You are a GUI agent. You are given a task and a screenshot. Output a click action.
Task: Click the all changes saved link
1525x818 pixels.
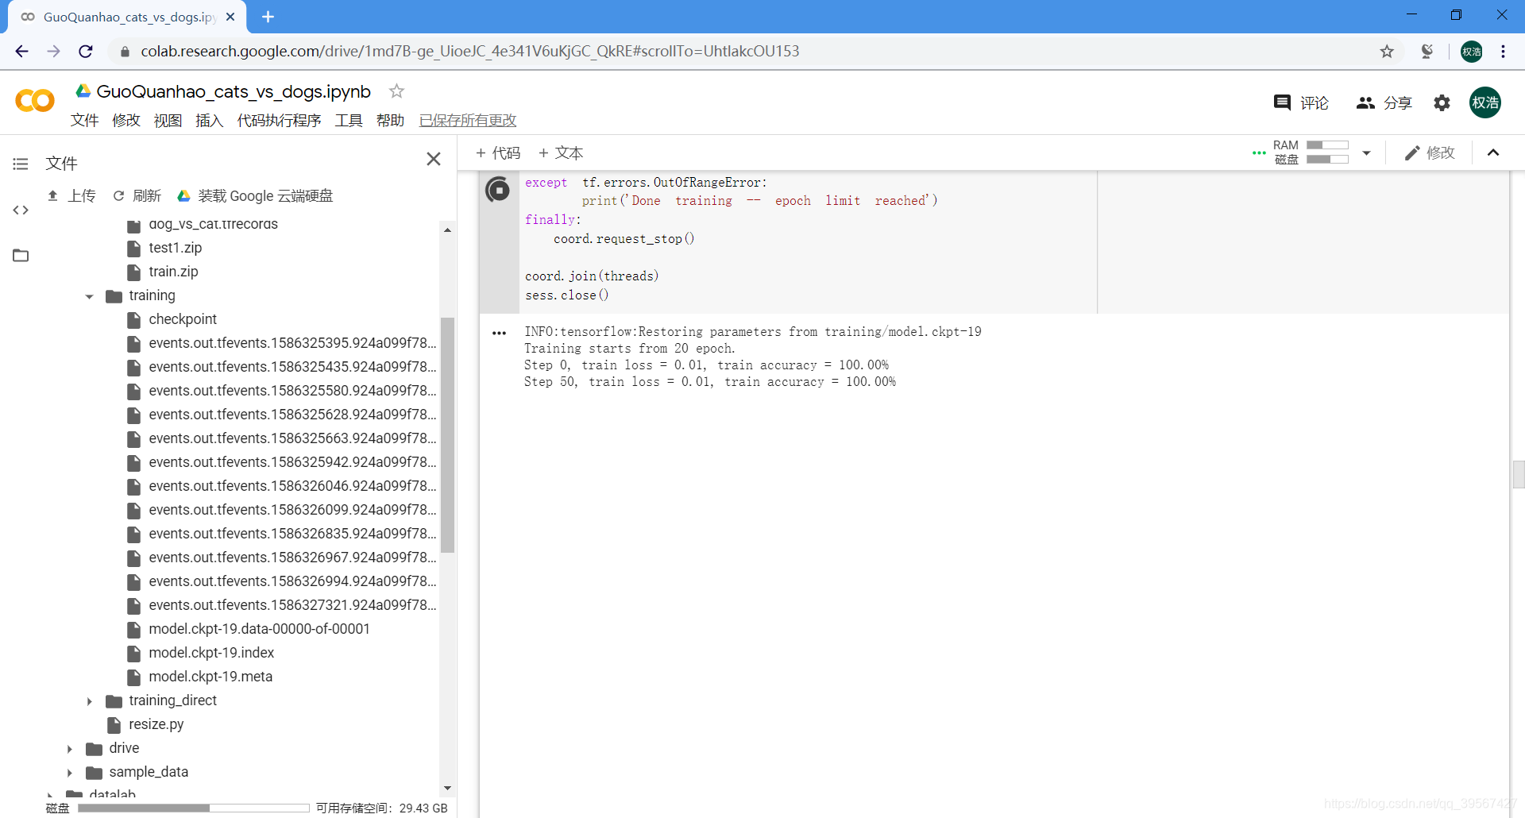pyautogui.click(x=468, y=120)
